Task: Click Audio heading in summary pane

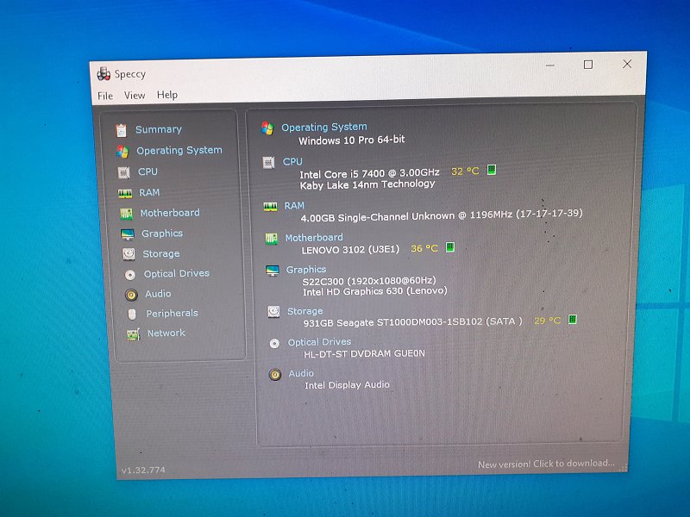Action: (x=301, y=373)
